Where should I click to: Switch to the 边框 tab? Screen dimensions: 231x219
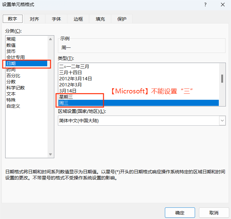click(x=78, y=19)
